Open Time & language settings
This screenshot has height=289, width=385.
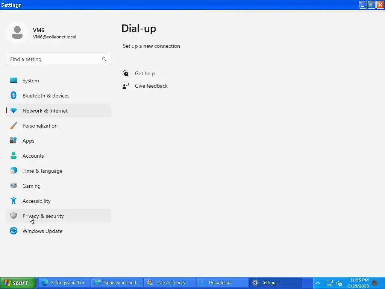tap(59, 171)
